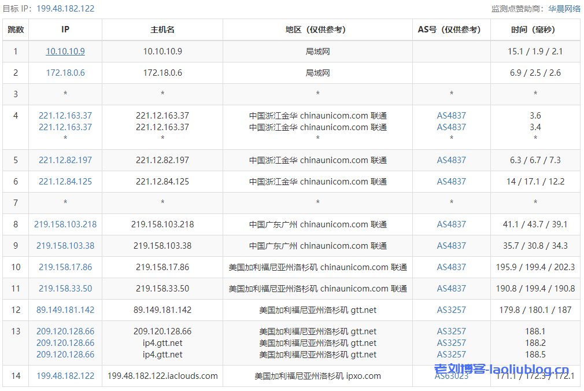Click the 主机名 column header
The image size is (584, 391).
[x=162, y=29]
